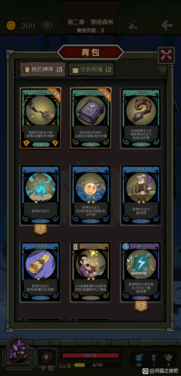Image resolution: width=181 pixels, height=376 pixels.
Task: Select the 风暴咒文书 lightning book card
Action: click(141, 272)
